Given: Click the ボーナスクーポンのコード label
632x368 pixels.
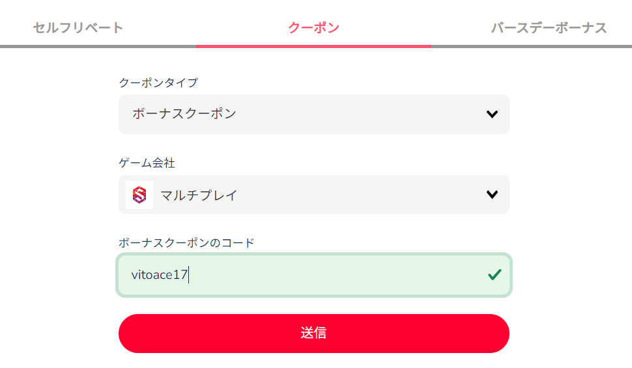Looking at the screenshot, I should pos(186,243).
